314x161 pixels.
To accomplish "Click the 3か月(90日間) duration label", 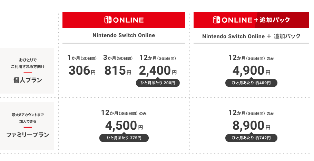I will click(118, 58).
